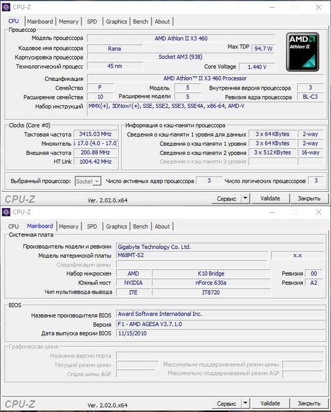Open Memory tab in upper CPU-Z window
The height and width of the screenshot is (412, 331).
[x=68, y=22]
